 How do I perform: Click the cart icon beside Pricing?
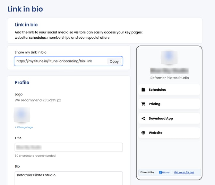143,104
